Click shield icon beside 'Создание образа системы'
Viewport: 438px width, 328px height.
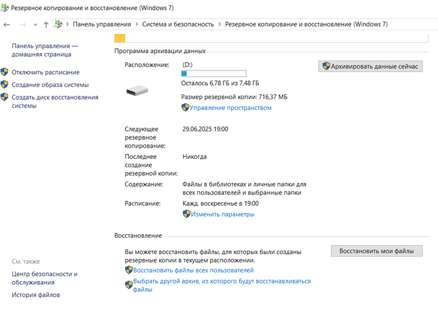pyautogui.click(x=4, y=85)
